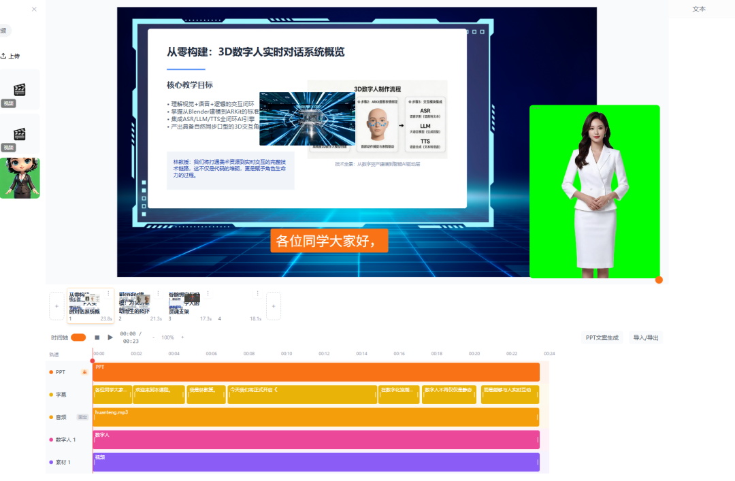Screen dimensions: 735x481
Task: Close the left media panel with X
Action: (x=34, y=9)
